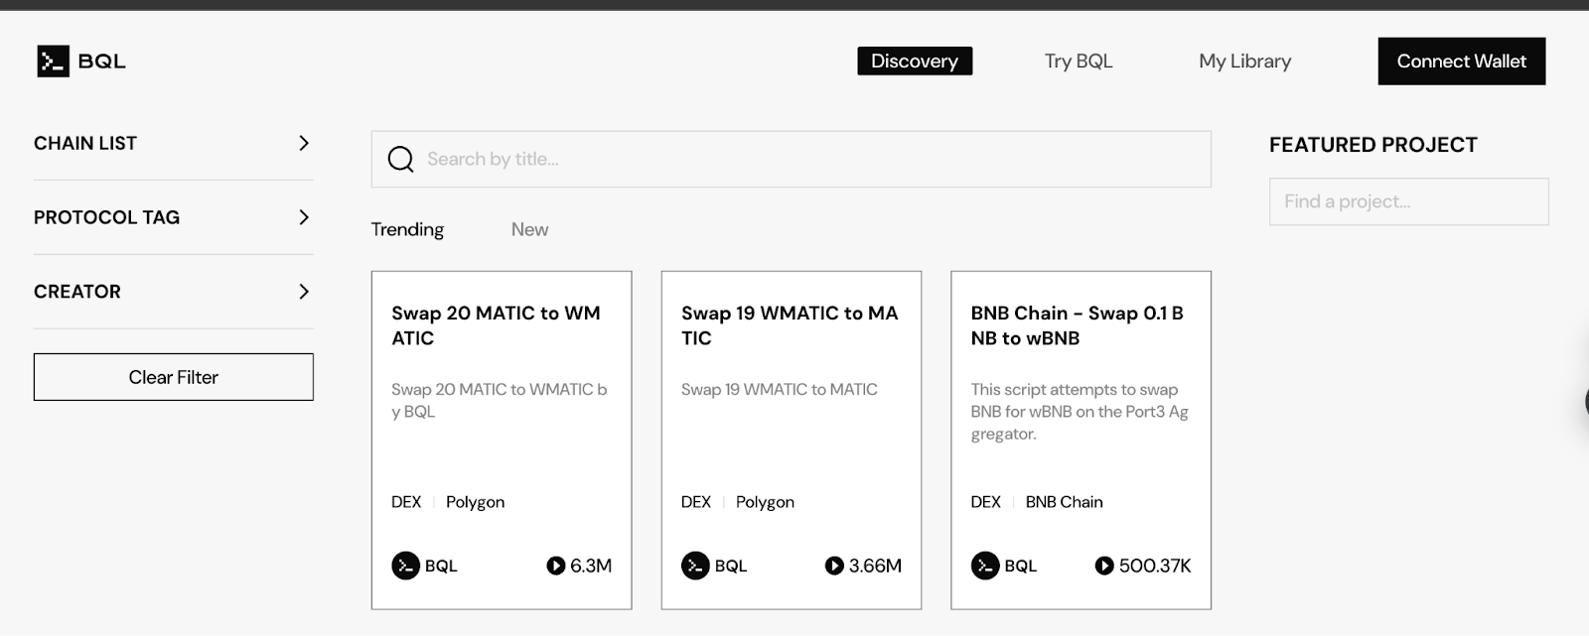Switch to the New tab
1589x636 pixels.
click(x=529, y=229)
